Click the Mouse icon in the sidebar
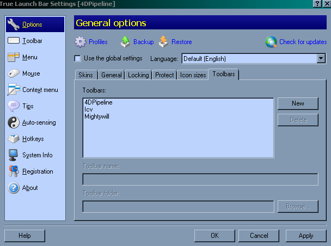 pyautogui.click(x=14, y=73)
